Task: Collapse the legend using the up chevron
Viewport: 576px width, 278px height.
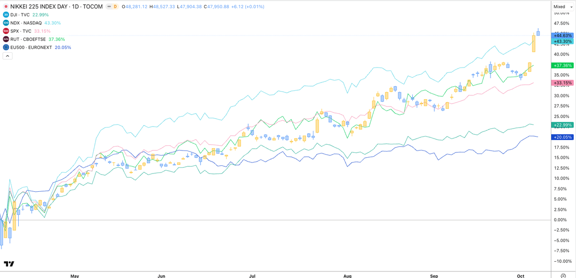Action: tap(7, 56)
